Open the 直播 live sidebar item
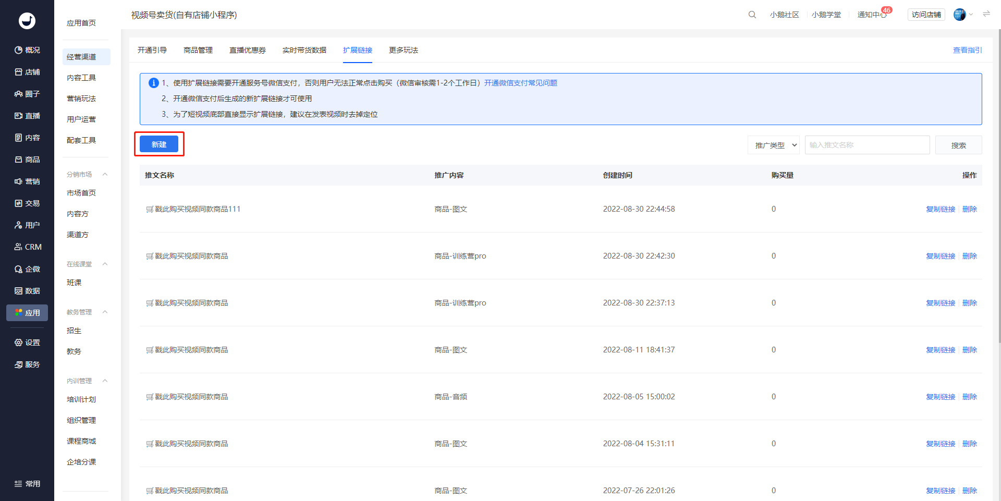Image resolution: width=1001 pixels, height=501 pixels. pos(27,116)
